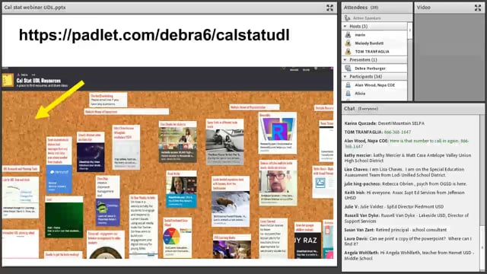Image resolution: width=487 pixels, height=274 pixels.
Task: Click the padlet sticky note logo icon
Action: [8, 80]
